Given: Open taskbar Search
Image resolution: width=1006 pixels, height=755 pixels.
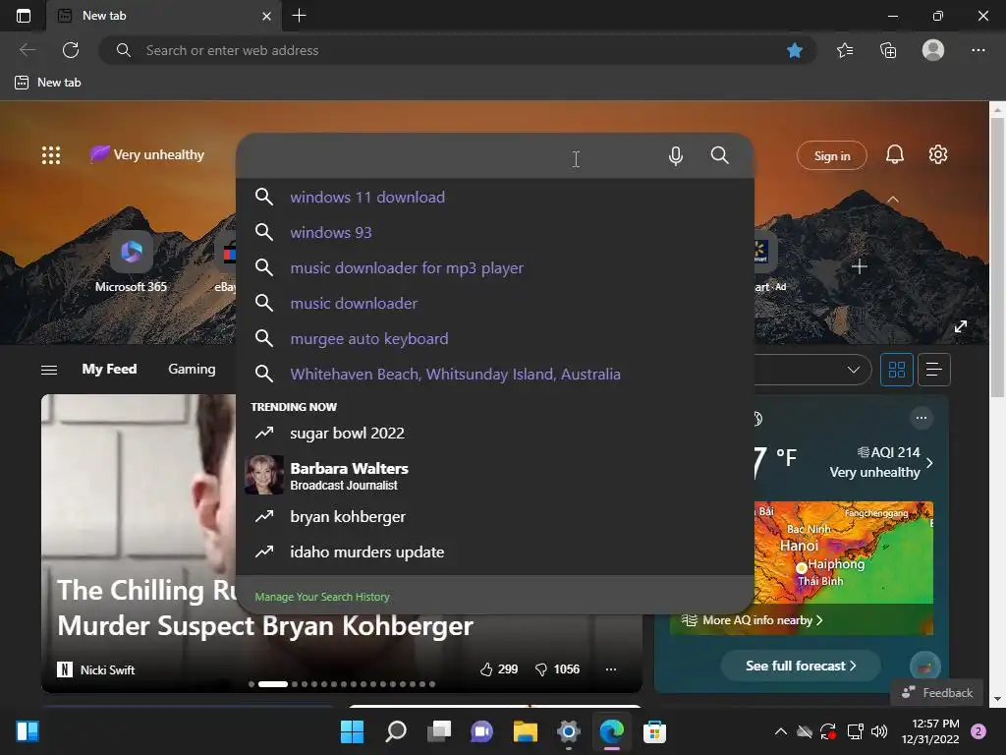Looking at the screenshot, I should coord(395,731).
